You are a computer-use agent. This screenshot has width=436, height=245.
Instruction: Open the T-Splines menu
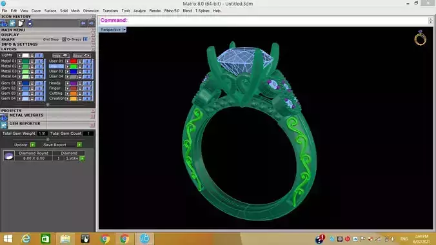tap(202, 11)
